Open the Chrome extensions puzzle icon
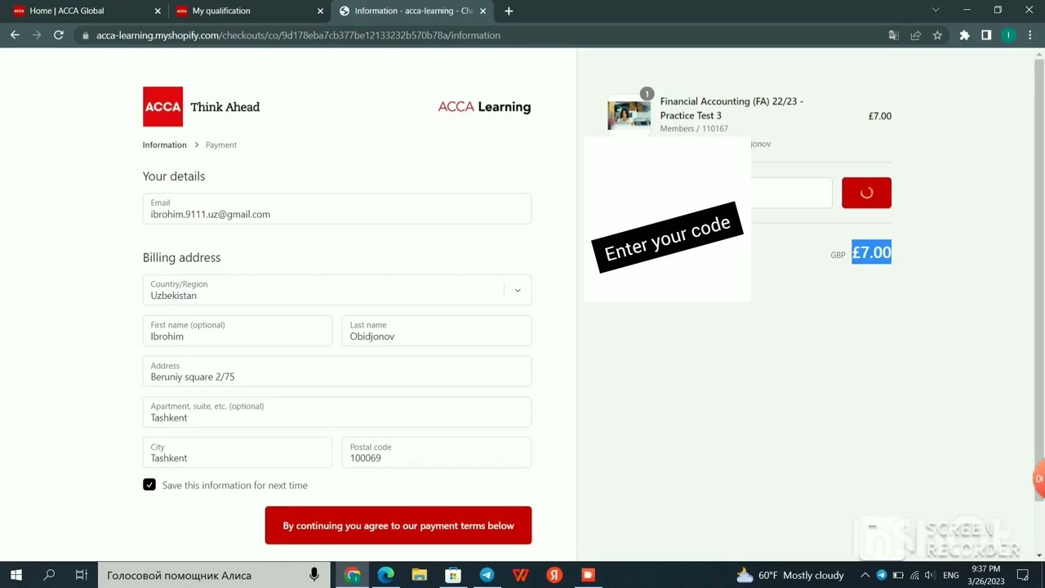The width and height of the screenshot is (1045, 588). (x=964, y=35)
